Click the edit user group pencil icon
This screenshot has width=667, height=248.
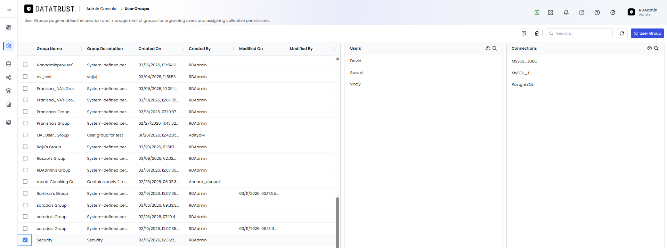pos(523,33)
